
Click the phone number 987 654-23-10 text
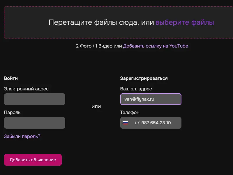click(156, 123)
